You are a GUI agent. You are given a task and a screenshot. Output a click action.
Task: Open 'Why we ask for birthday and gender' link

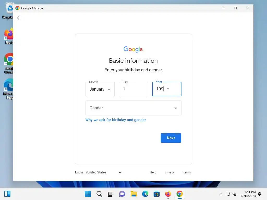[116, 120]
